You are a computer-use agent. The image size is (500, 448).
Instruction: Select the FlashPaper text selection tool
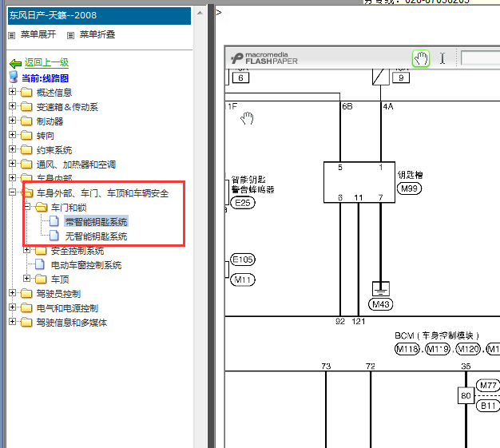click(x=442, y=58)
